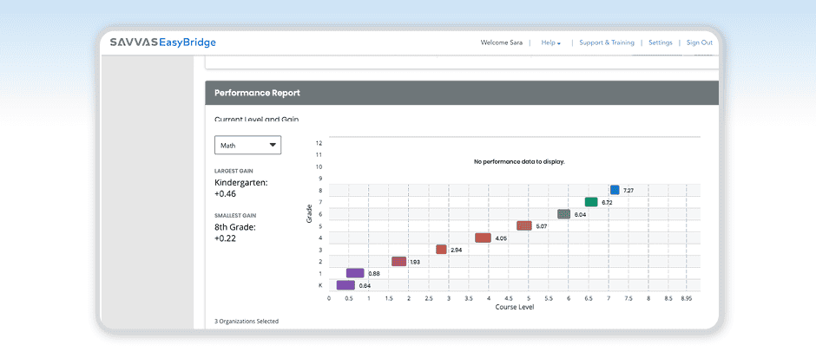Click the Savvas EasyBridge logo
Image resolution: width=816 pixels, height=358 pixels.
click(162, 42)
